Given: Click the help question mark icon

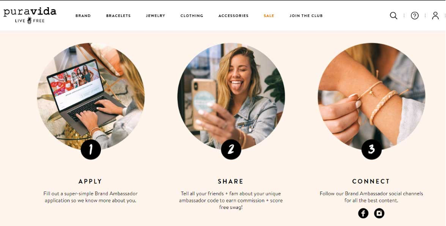Looking at the screenshot, I should [x=415, y=15].
